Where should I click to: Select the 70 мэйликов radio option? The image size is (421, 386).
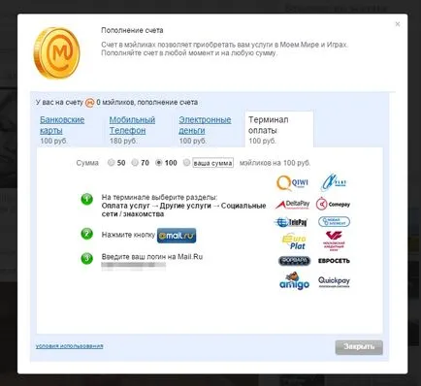[135, 162]
